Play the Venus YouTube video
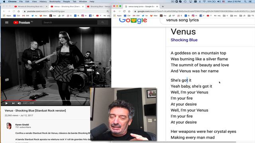The height and width of the screenshot is (143, 255). click(6, 103)
